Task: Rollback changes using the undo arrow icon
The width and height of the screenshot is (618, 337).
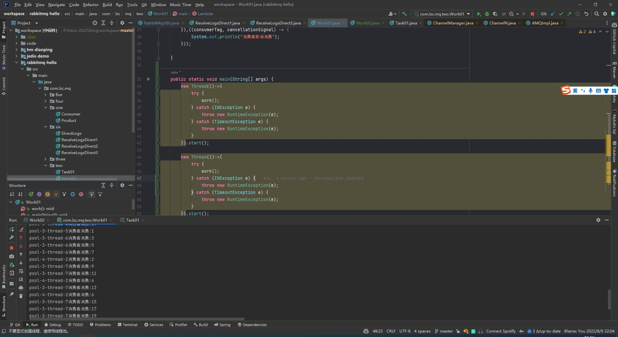Action: (586, 14)
